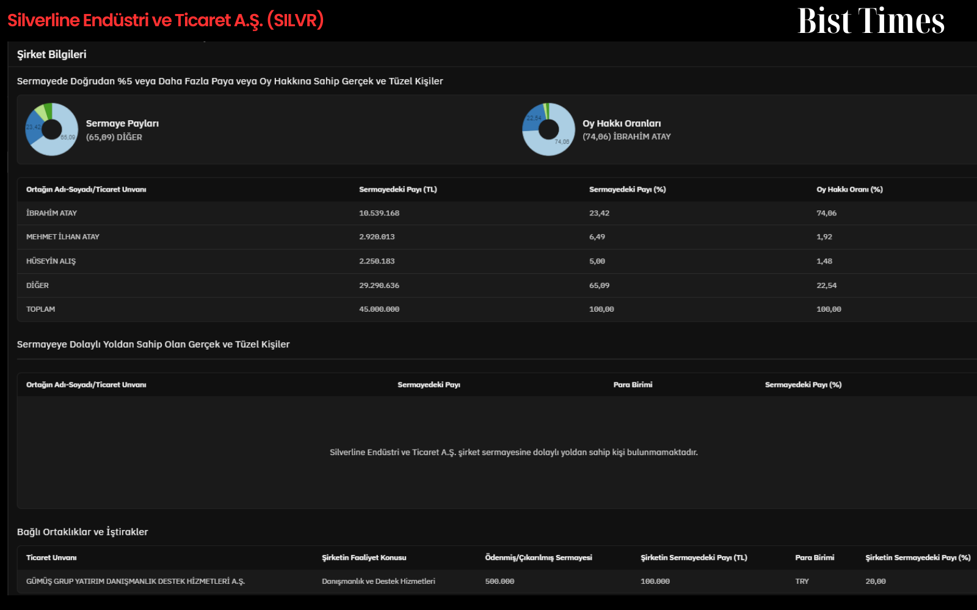Screen dimensions: 977x610
Task: Click the Ödenmiş/Çıkarılmış Sermayesi column header
Action: (539, 558)
